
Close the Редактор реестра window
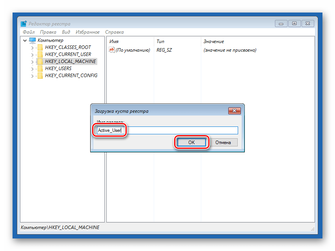308,23
